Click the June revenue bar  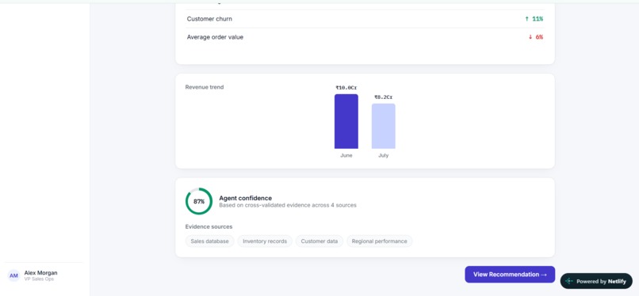pyautogui.click(x=346, y=122)
